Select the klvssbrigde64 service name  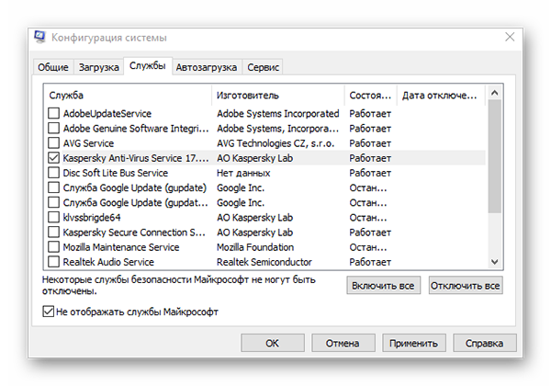(x=92, y=218)
